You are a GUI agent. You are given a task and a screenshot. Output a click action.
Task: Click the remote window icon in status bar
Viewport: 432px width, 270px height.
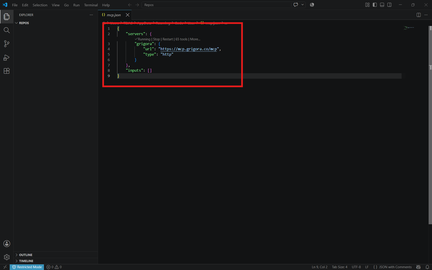[x=5, y=267]
